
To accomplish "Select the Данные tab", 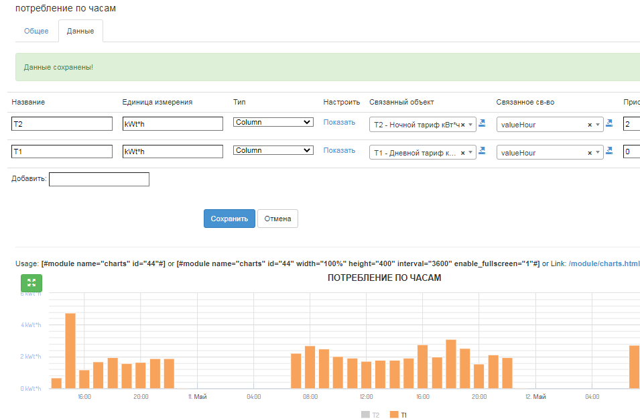I will tap(80, 32).
